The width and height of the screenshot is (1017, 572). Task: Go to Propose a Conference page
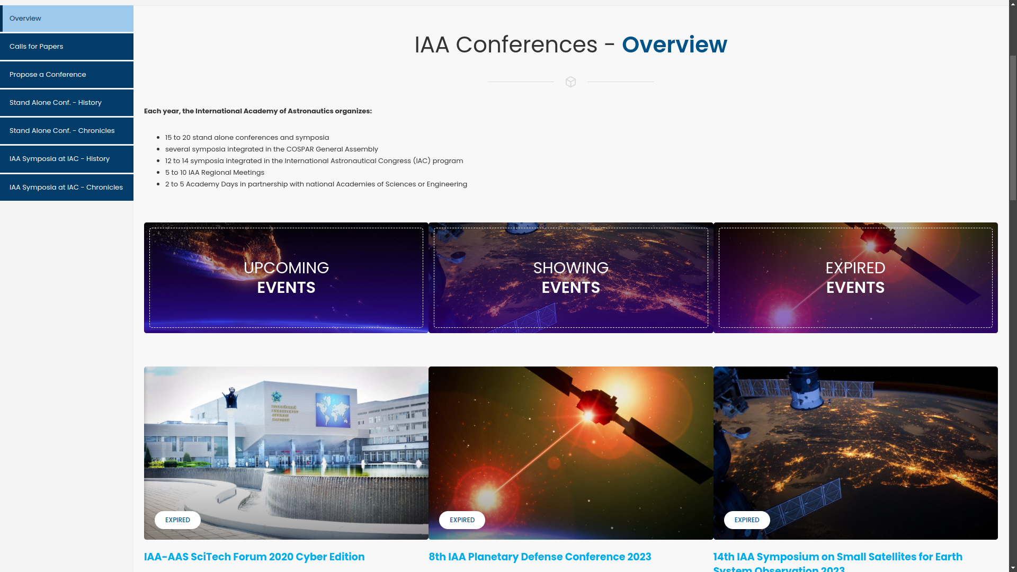click(x=67, y=75)
